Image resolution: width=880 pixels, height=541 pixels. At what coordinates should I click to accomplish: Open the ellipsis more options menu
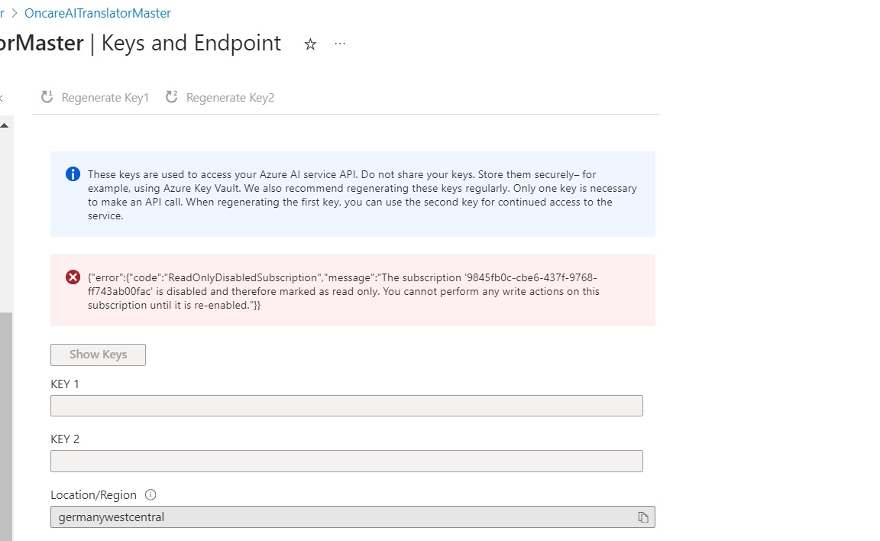click(340, 44)
